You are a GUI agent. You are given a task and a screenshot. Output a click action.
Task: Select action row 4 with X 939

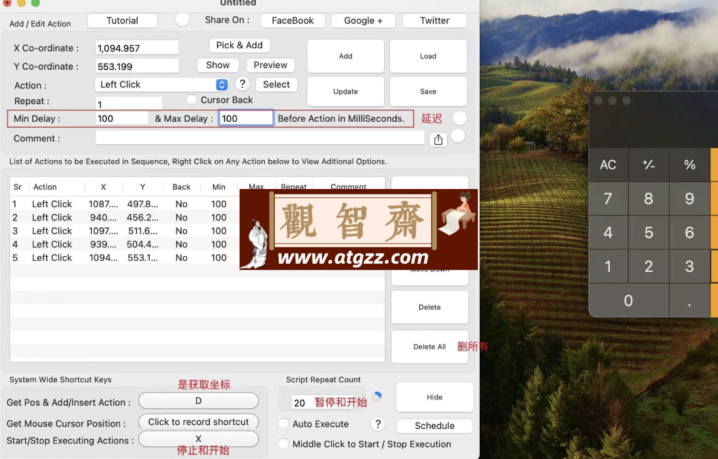coord(197,244)
